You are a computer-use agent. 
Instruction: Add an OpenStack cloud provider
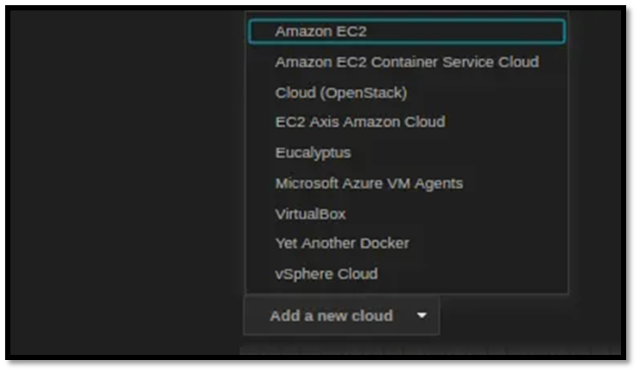coord(340,92)
